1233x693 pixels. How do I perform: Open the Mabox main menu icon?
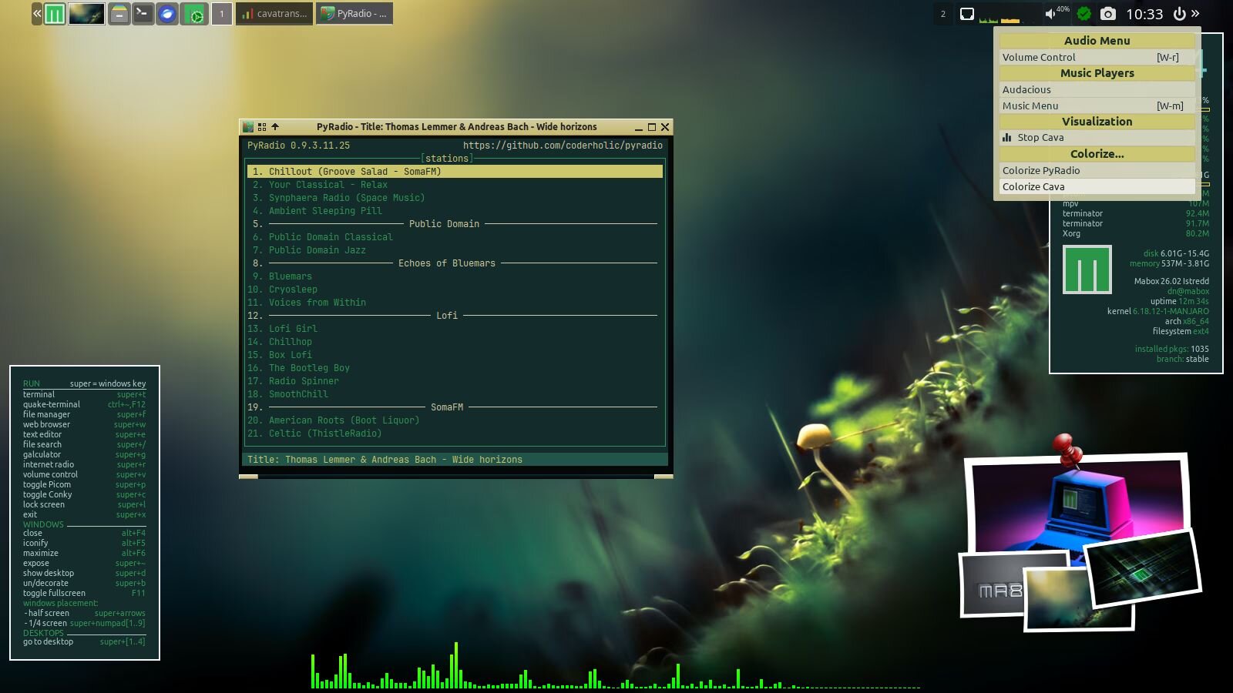point(54,14)
